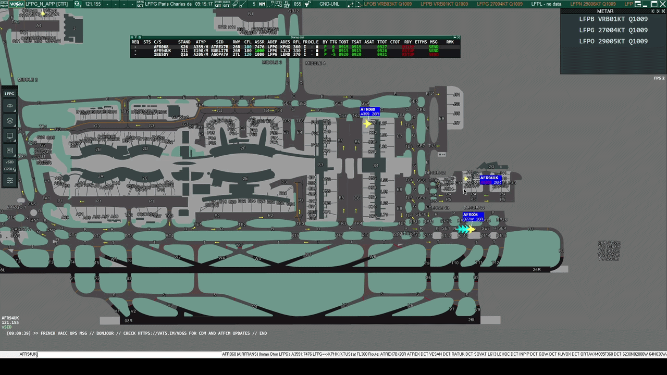Click the LFPB VRB01KT METAR in top bar

coord(444,4)
